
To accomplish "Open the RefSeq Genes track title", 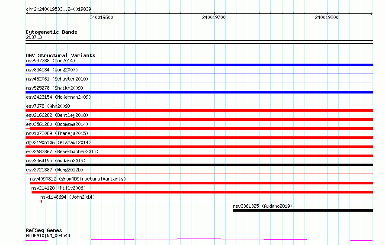I will pos(44,230).
